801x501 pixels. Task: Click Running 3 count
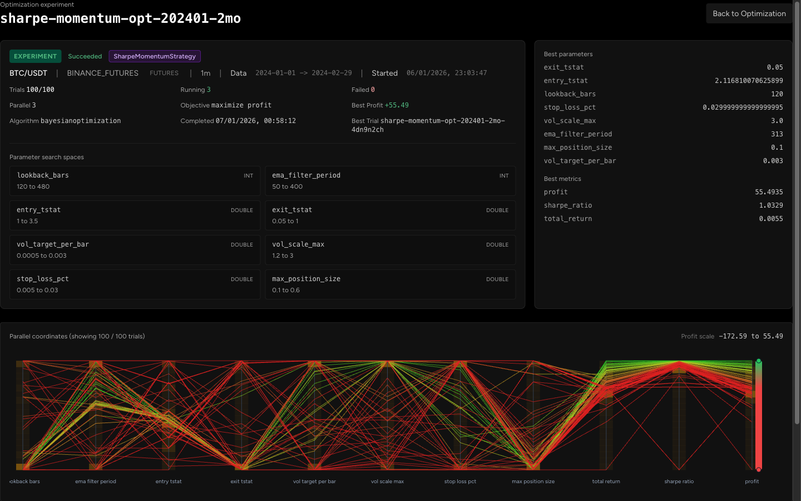pyautogui.click(x=209, y=90)
